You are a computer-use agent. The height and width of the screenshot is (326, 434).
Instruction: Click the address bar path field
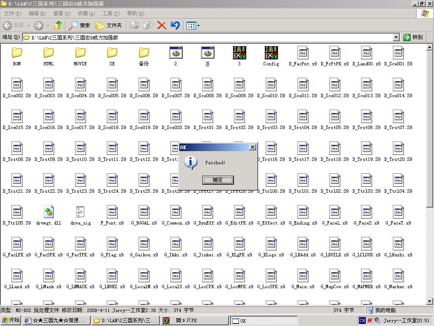(208, 37)
